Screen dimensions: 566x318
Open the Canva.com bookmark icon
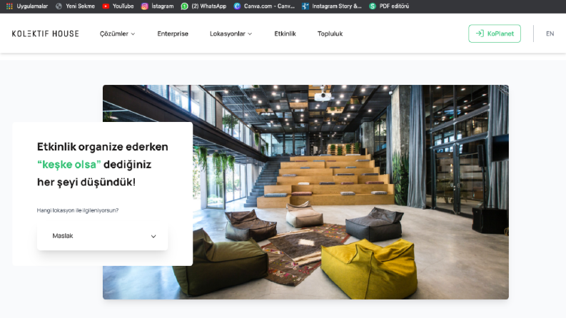tap(237, 6)
